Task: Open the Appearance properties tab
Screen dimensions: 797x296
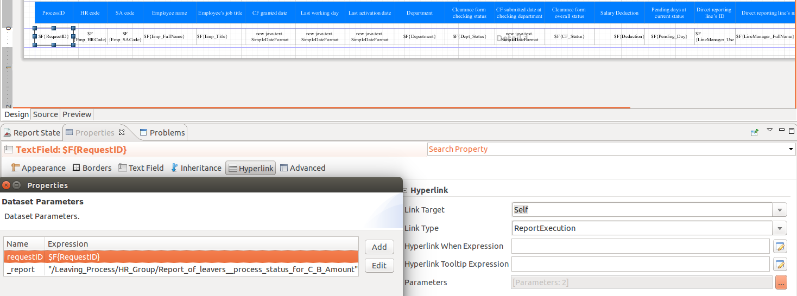Action: 38,168
